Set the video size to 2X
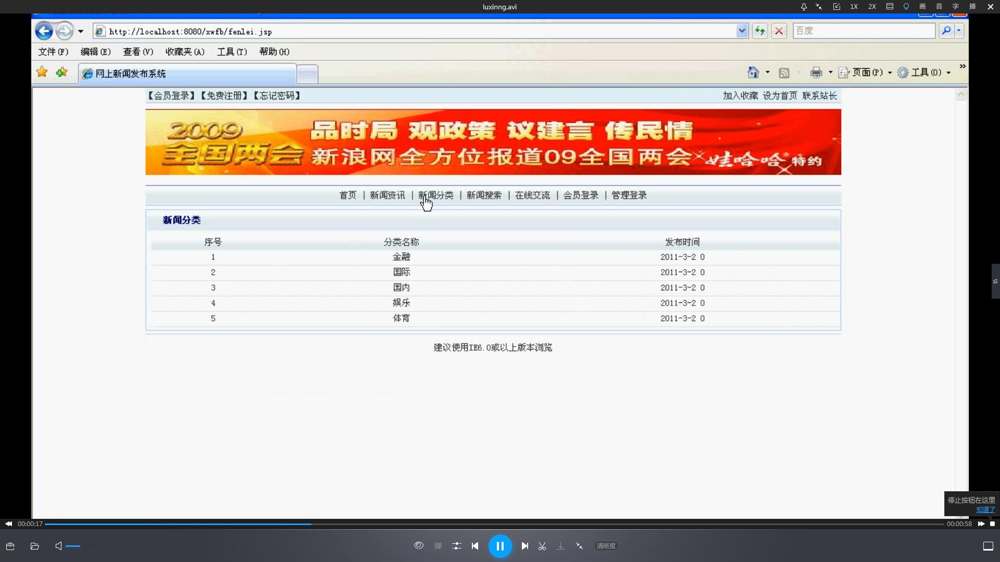 point(872,7)
